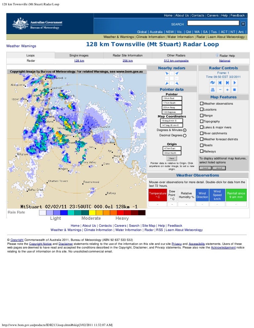Open the Qld state link in header
Viewport: 254px width, 328px height.
click(188, 32)
